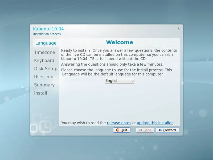The image size is (213, 160).
Task: Click 'Ready to install?' paragraph text
Action: click(119, 55)
